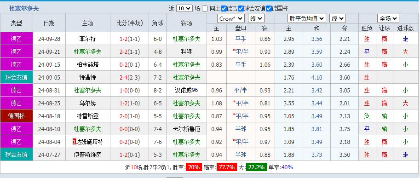The height and width of the screenshot is (178, 420).
Task: Click the 比分(半场) column header
Action: [x=130, y=23]
